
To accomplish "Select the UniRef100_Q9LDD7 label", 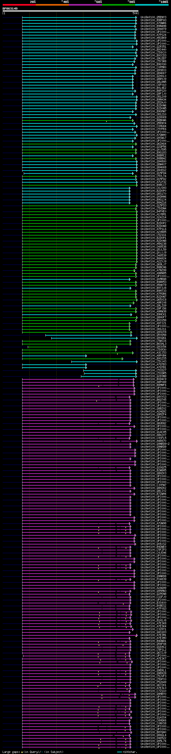I will point(153,59).
